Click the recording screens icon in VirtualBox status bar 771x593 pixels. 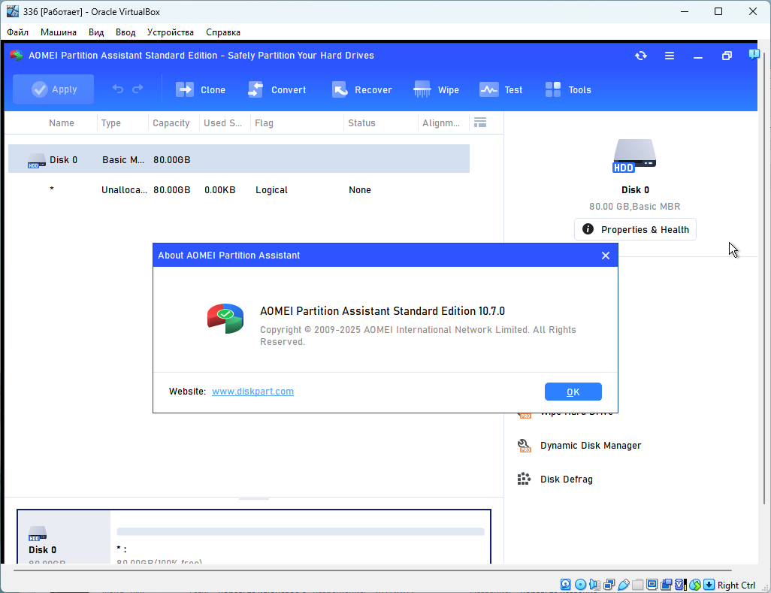pos(667,584)
